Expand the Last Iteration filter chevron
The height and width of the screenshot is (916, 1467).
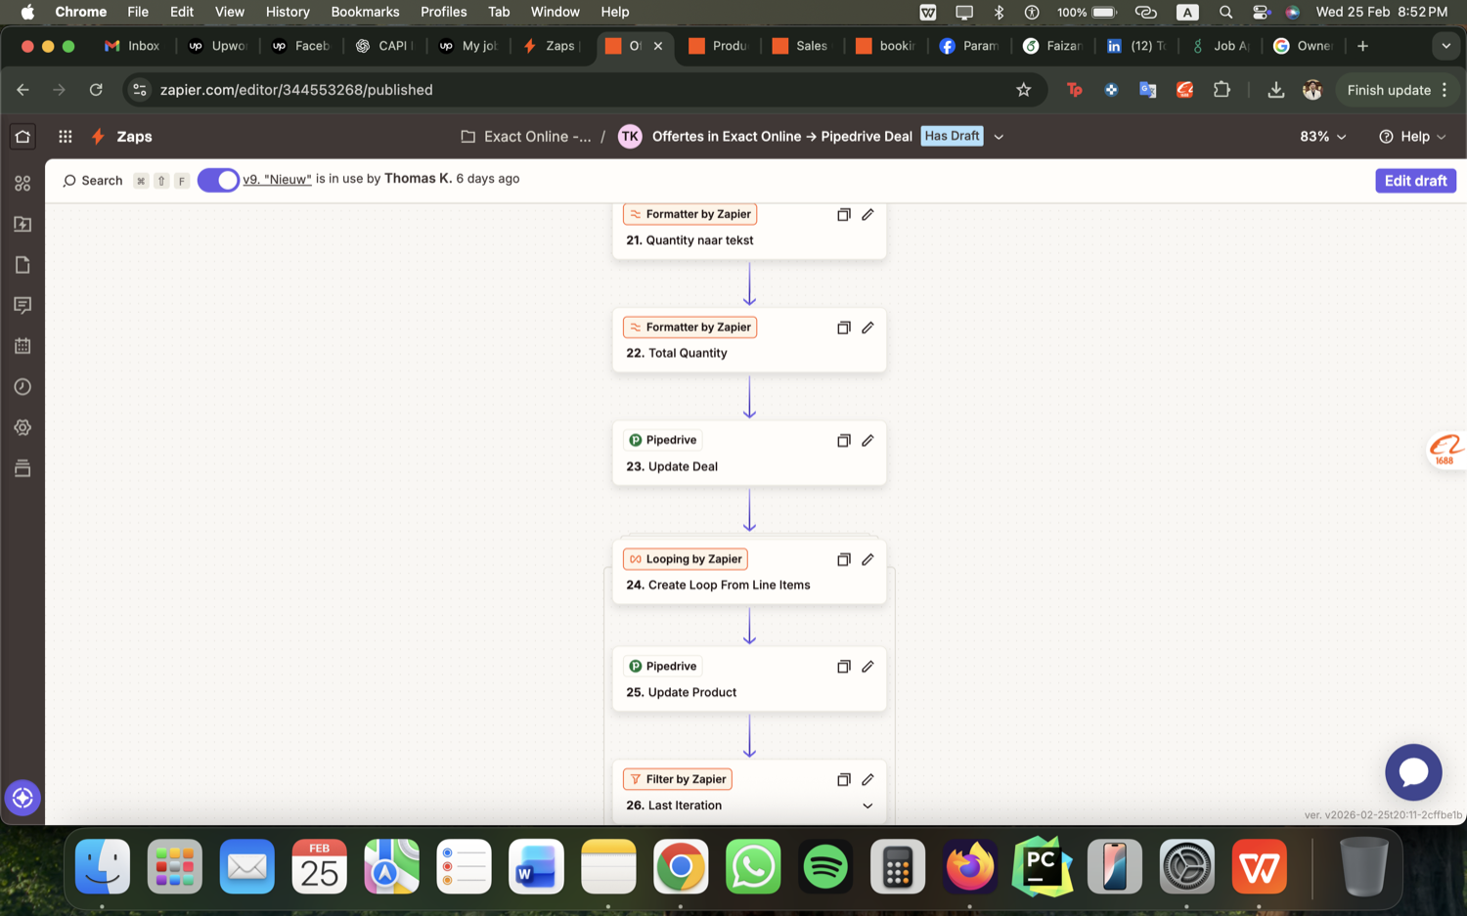(x=867, y=806)
